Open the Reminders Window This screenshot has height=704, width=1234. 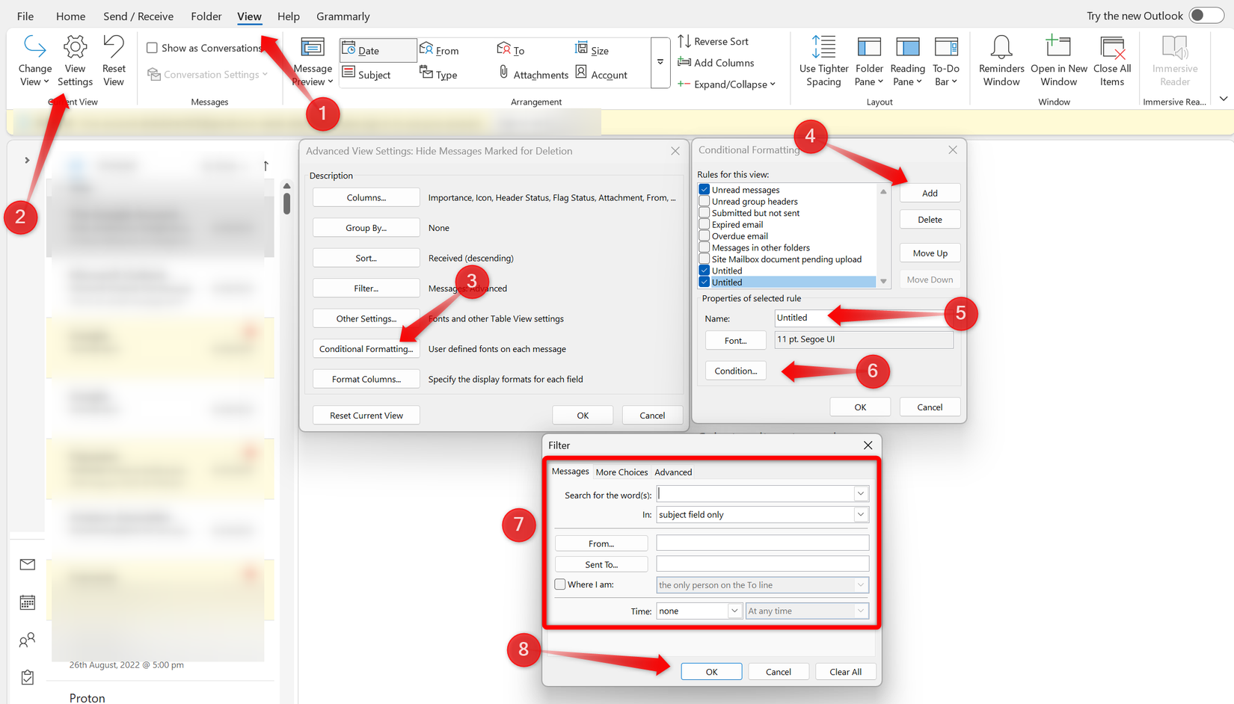1001,60
